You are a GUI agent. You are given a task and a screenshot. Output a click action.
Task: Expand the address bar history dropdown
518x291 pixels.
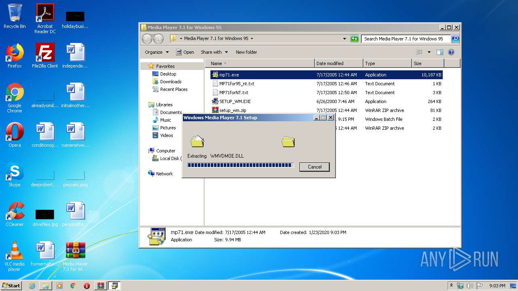pos(344,39)
